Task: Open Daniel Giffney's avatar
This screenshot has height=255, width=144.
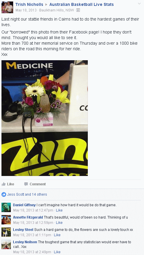Action: pos(6,207)
